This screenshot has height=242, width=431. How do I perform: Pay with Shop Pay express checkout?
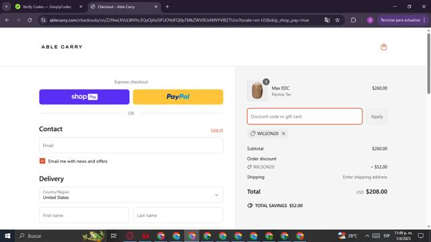pos(84,97)
